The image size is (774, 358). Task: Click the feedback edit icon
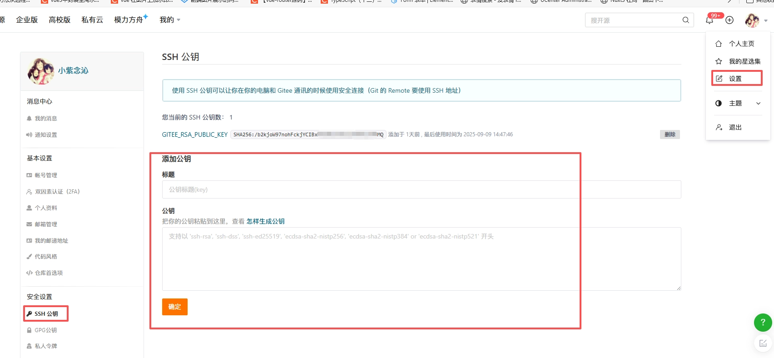coord(763,343)
